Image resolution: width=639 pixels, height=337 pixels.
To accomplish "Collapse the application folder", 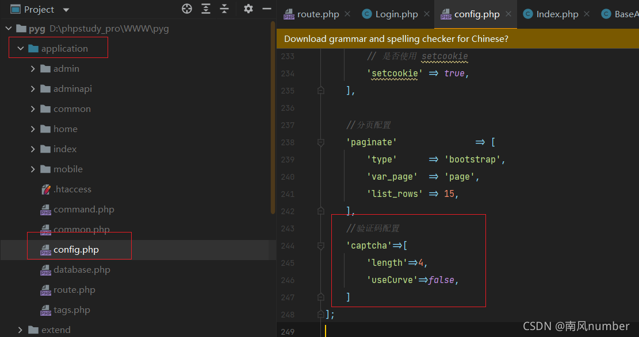I will click(20, 48).
